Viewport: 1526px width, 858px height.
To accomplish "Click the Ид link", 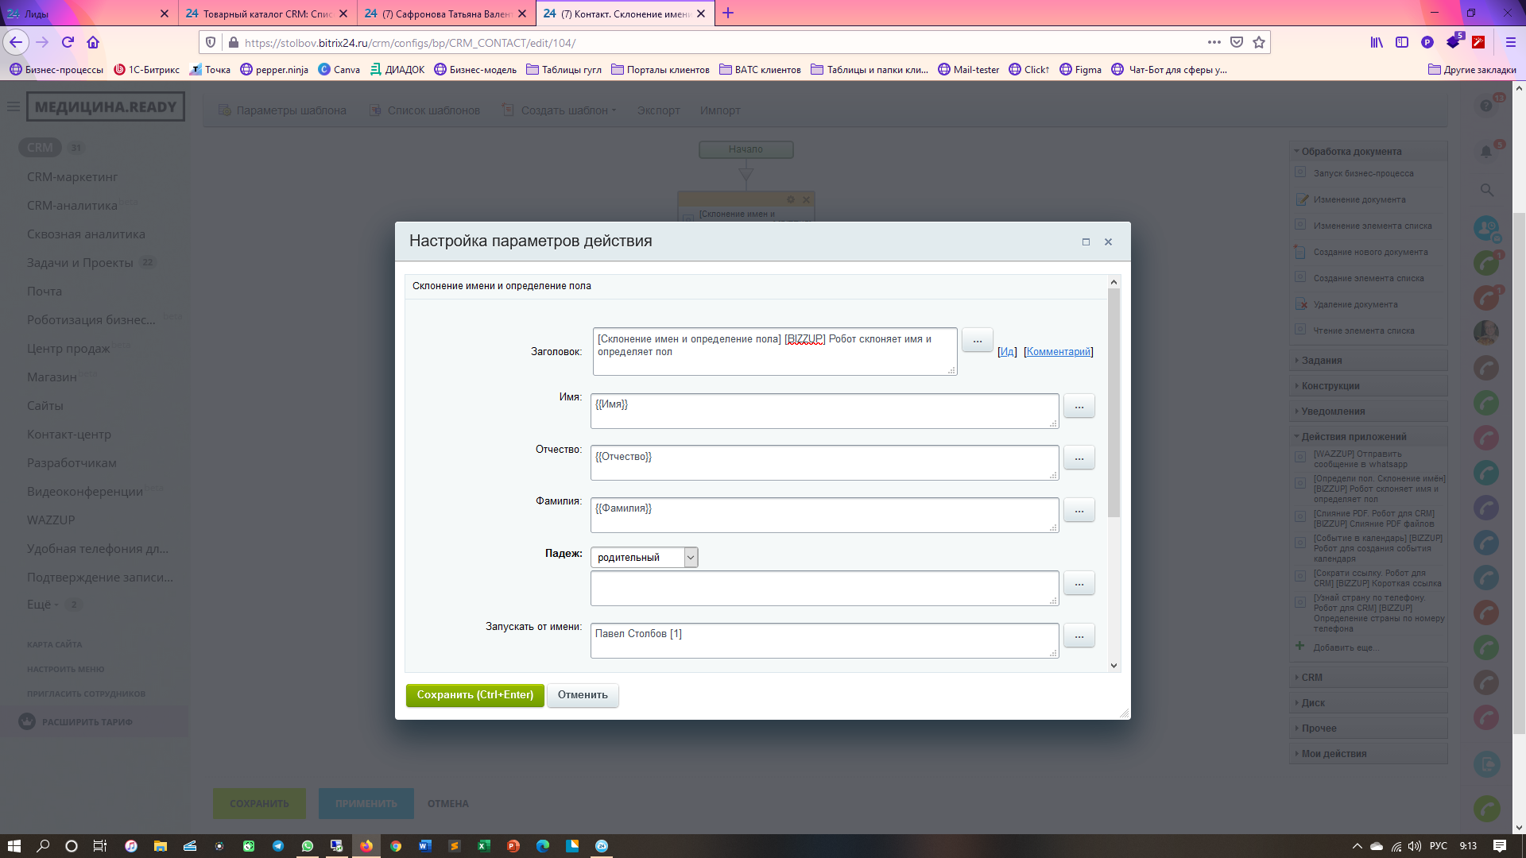I will [x=1007, y=351].
